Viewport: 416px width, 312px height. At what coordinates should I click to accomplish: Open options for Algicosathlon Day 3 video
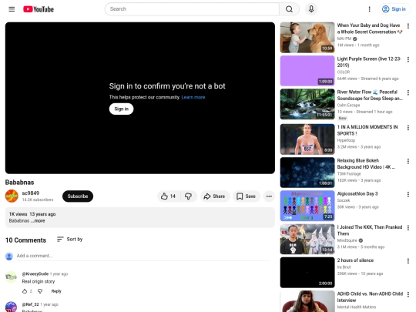[408, 194]
